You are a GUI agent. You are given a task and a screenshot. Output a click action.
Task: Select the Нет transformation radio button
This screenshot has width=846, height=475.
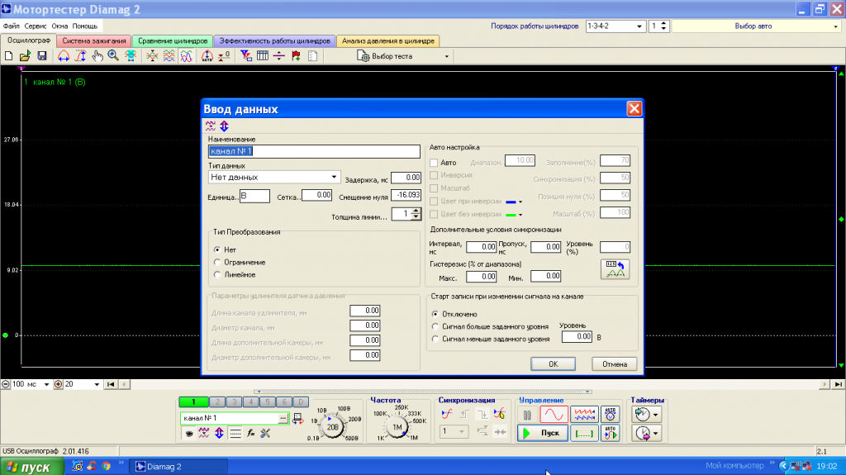pos(217,249)
